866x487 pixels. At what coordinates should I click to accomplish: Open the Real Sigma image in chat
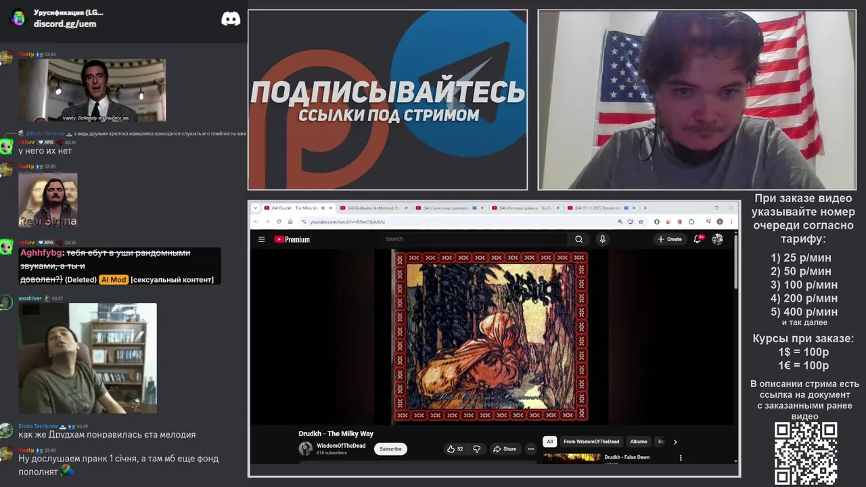coord(48,200)
